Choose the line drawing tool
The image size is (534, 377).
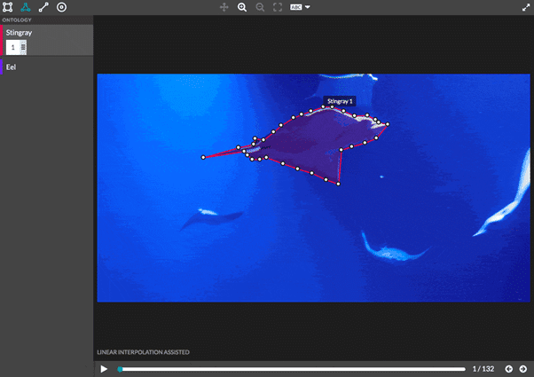[43, 7]
